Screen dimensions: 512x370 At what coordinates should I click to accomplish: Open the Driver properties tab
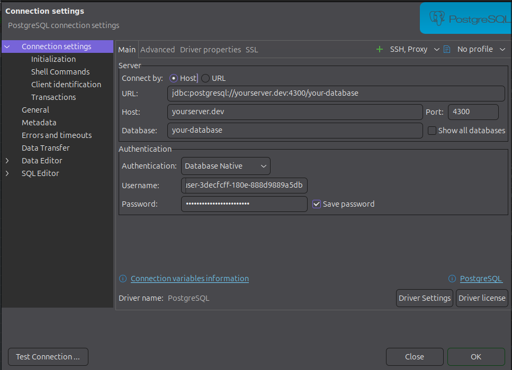[210, 50]
